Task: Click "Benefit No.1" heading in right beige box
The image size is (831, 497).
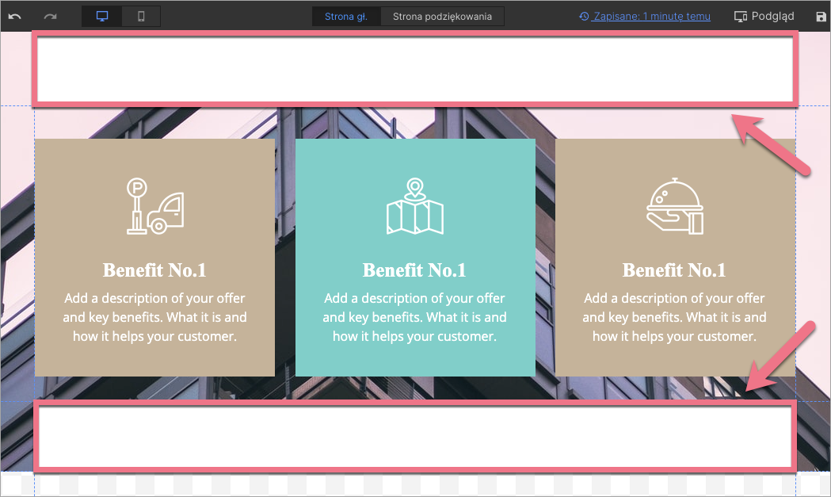Action: click(674, 270)
